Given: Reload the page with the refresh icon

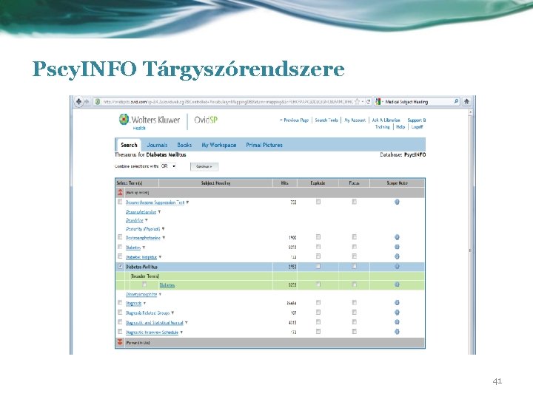Looking at the screenshot, I should coord(368,101).
